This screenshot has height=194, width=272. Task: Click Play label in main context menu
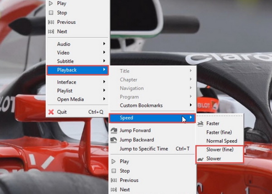click(x=62, y=3)
